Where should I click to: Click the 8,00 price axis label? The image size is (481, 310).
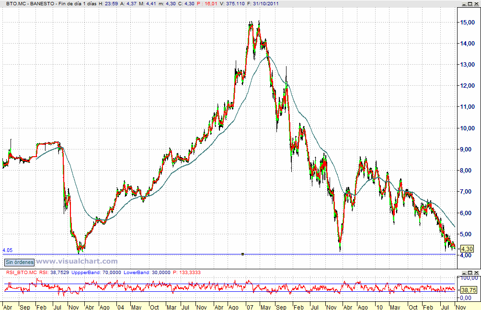click(x=466, y=171)
